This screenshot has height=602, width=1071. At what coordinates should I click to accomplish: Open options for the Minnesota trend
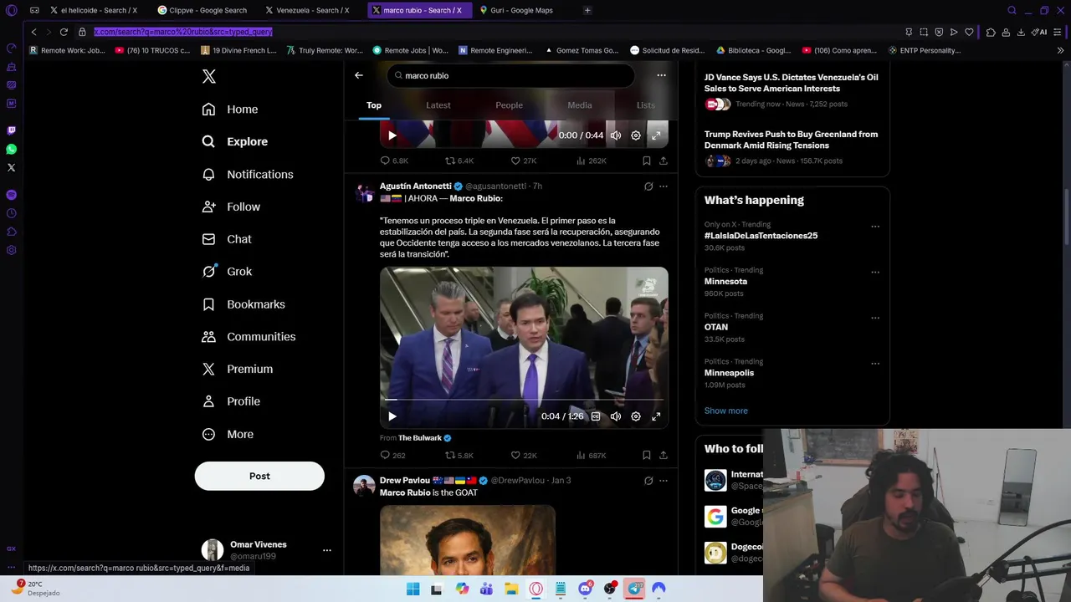click(875, 272)
